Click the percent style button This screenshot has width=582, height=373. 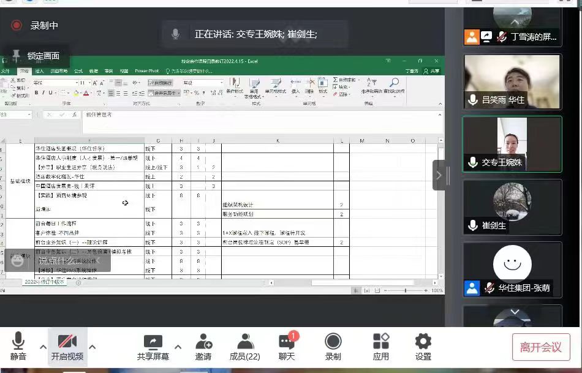197,92
